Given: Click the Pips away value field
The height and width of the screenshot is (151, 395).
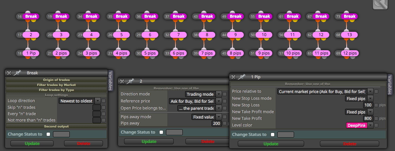Looking at the screenshot, I should [x=217, y=123].
